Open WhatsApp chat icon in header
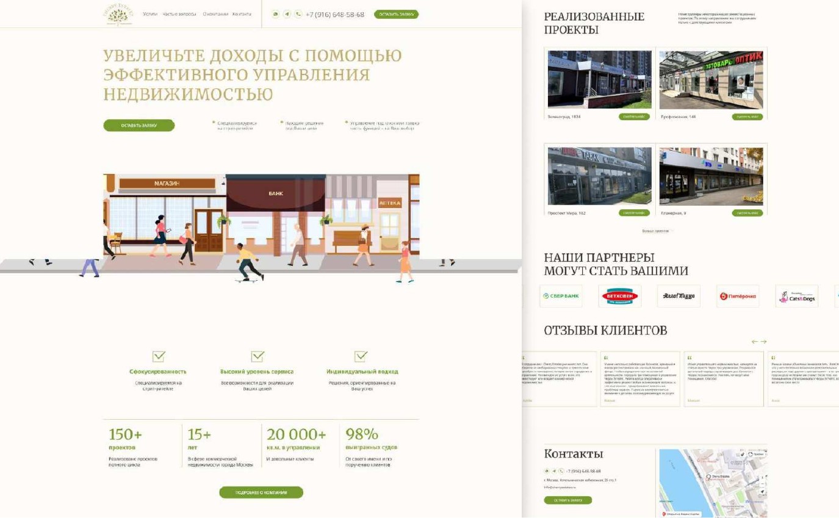Screen dimensions: 839x518 (276, 14)
